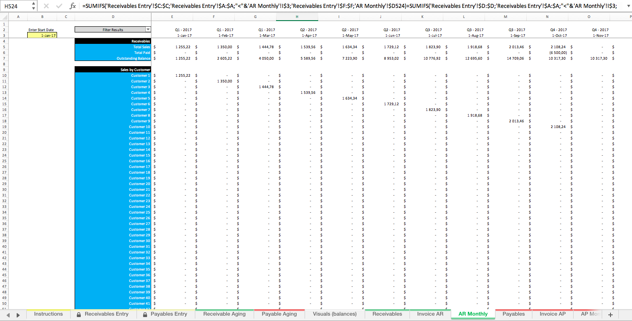Click the Name Box showing H524
This screenshot has height=321, width=632.
[x=16, y=6]
